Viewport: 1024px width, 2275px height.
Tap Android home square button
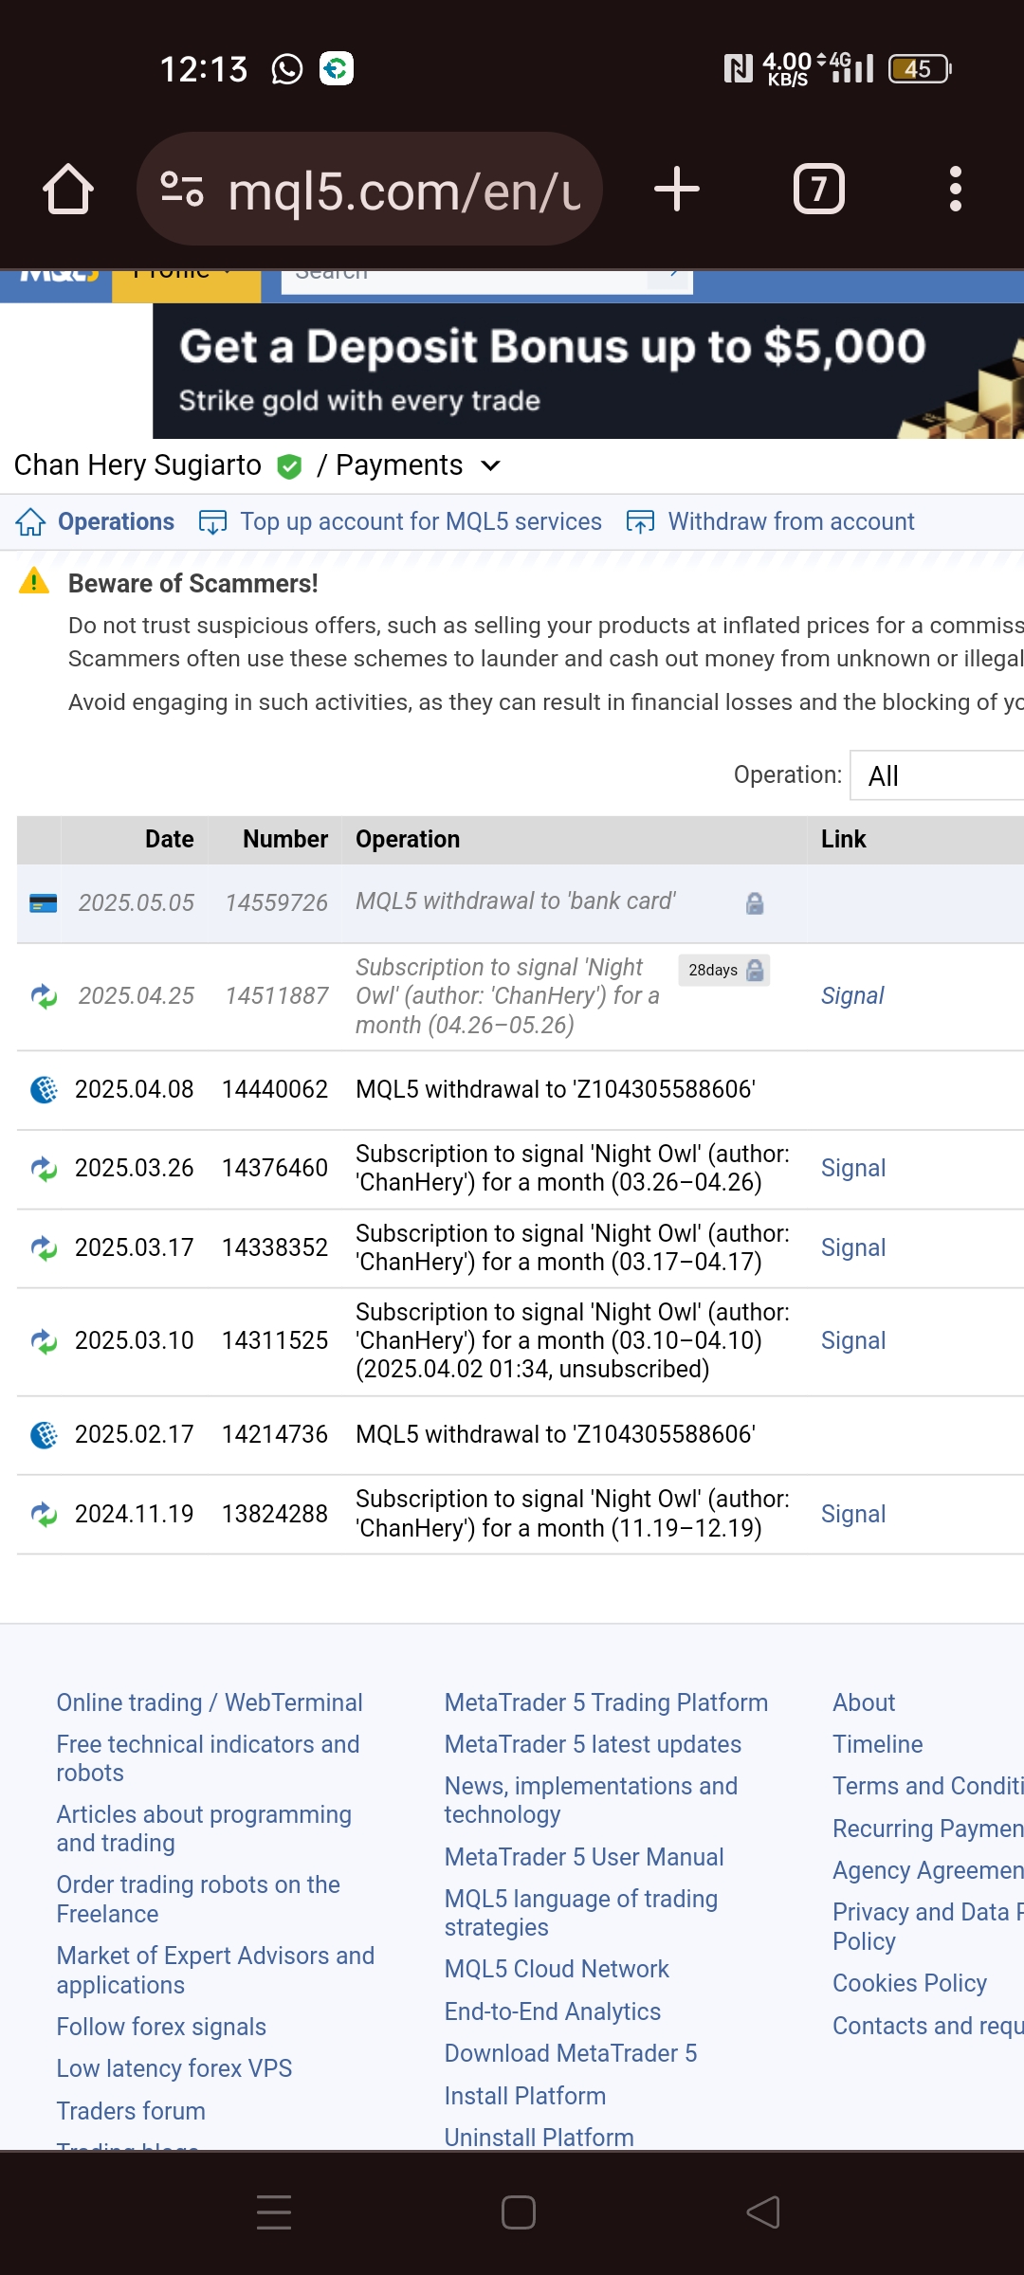tap(519, 2212)
